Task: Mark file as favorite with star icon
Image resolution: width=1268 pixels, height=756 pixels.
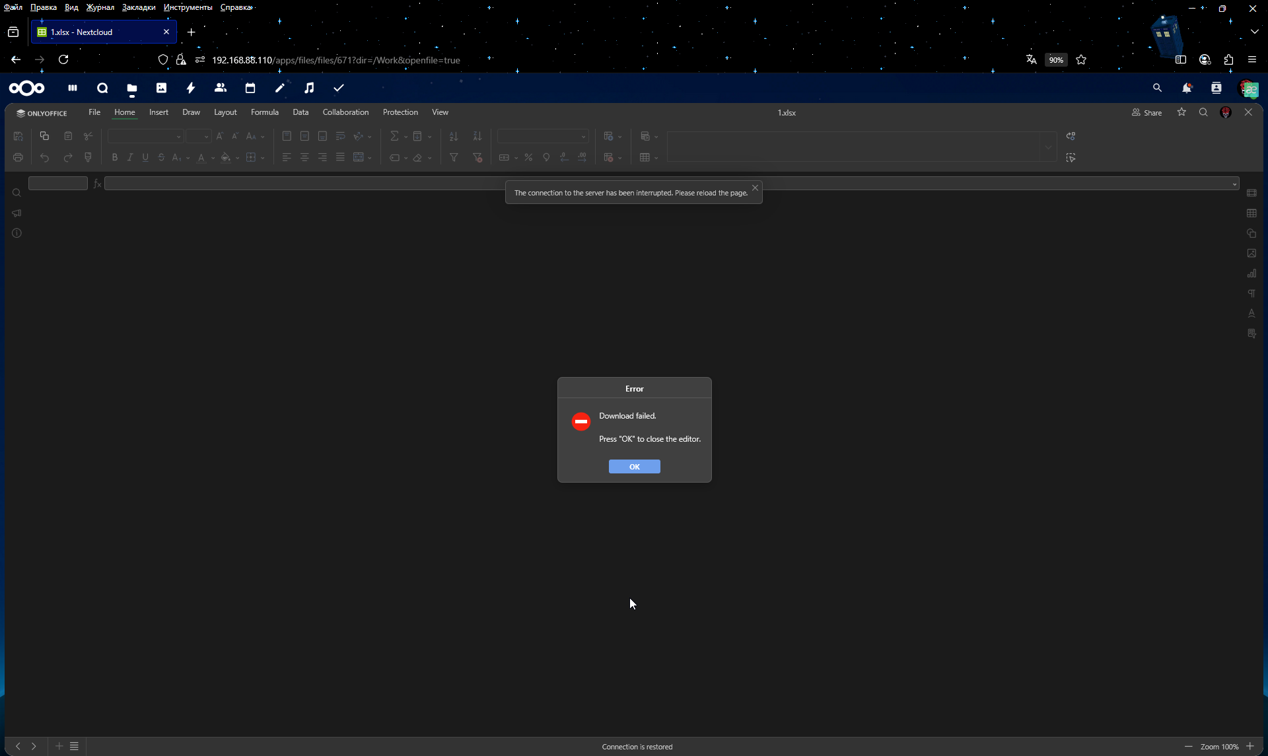Action: 1181,112
